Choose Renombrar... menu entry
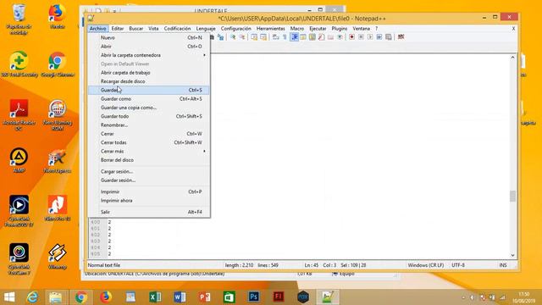Image resolution: width=542 pixels, height=305 pixels. pos(149,125)
